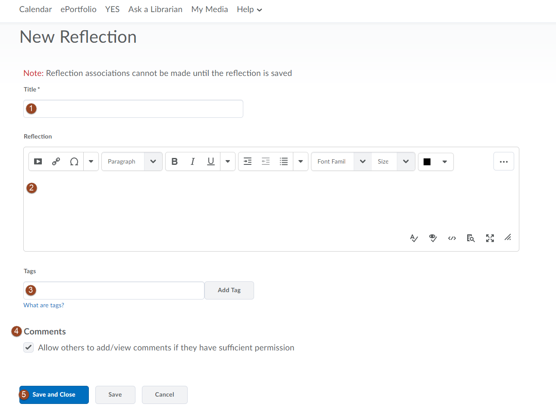Open the HTML source code editor

coord(452,238)
